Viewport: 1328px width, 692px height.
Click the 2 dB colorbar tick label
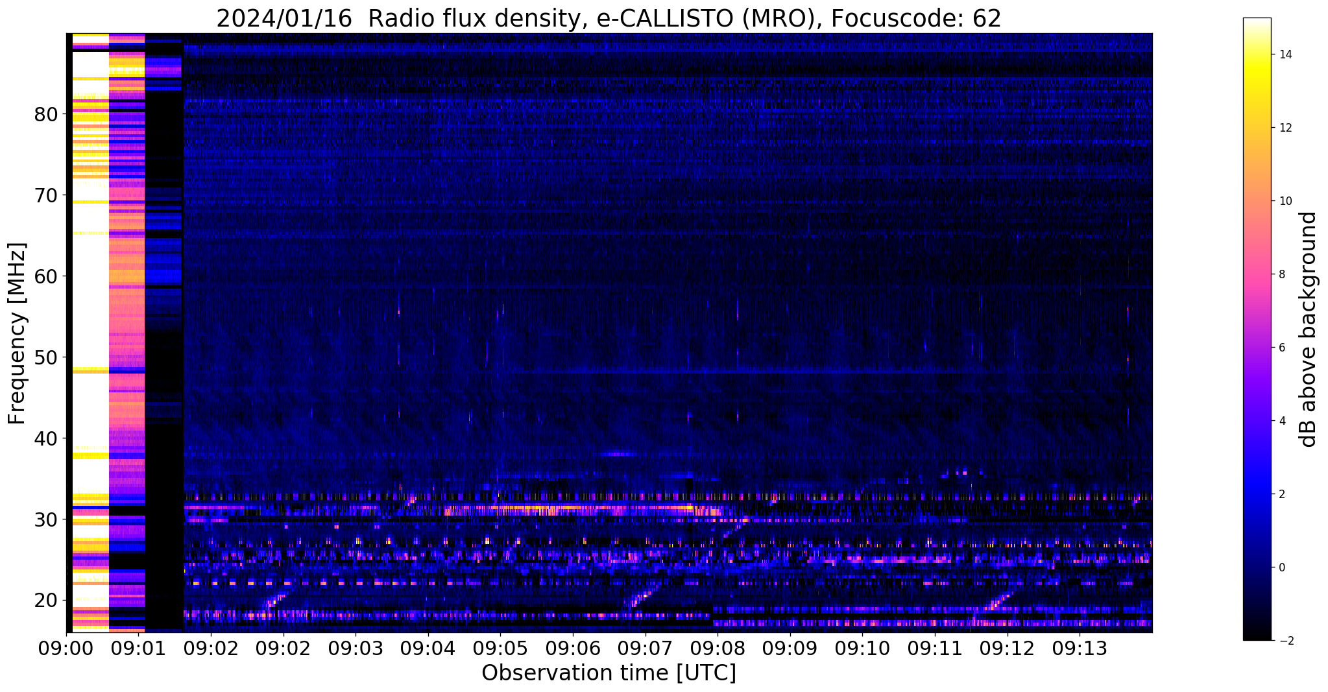[1281, 494]
